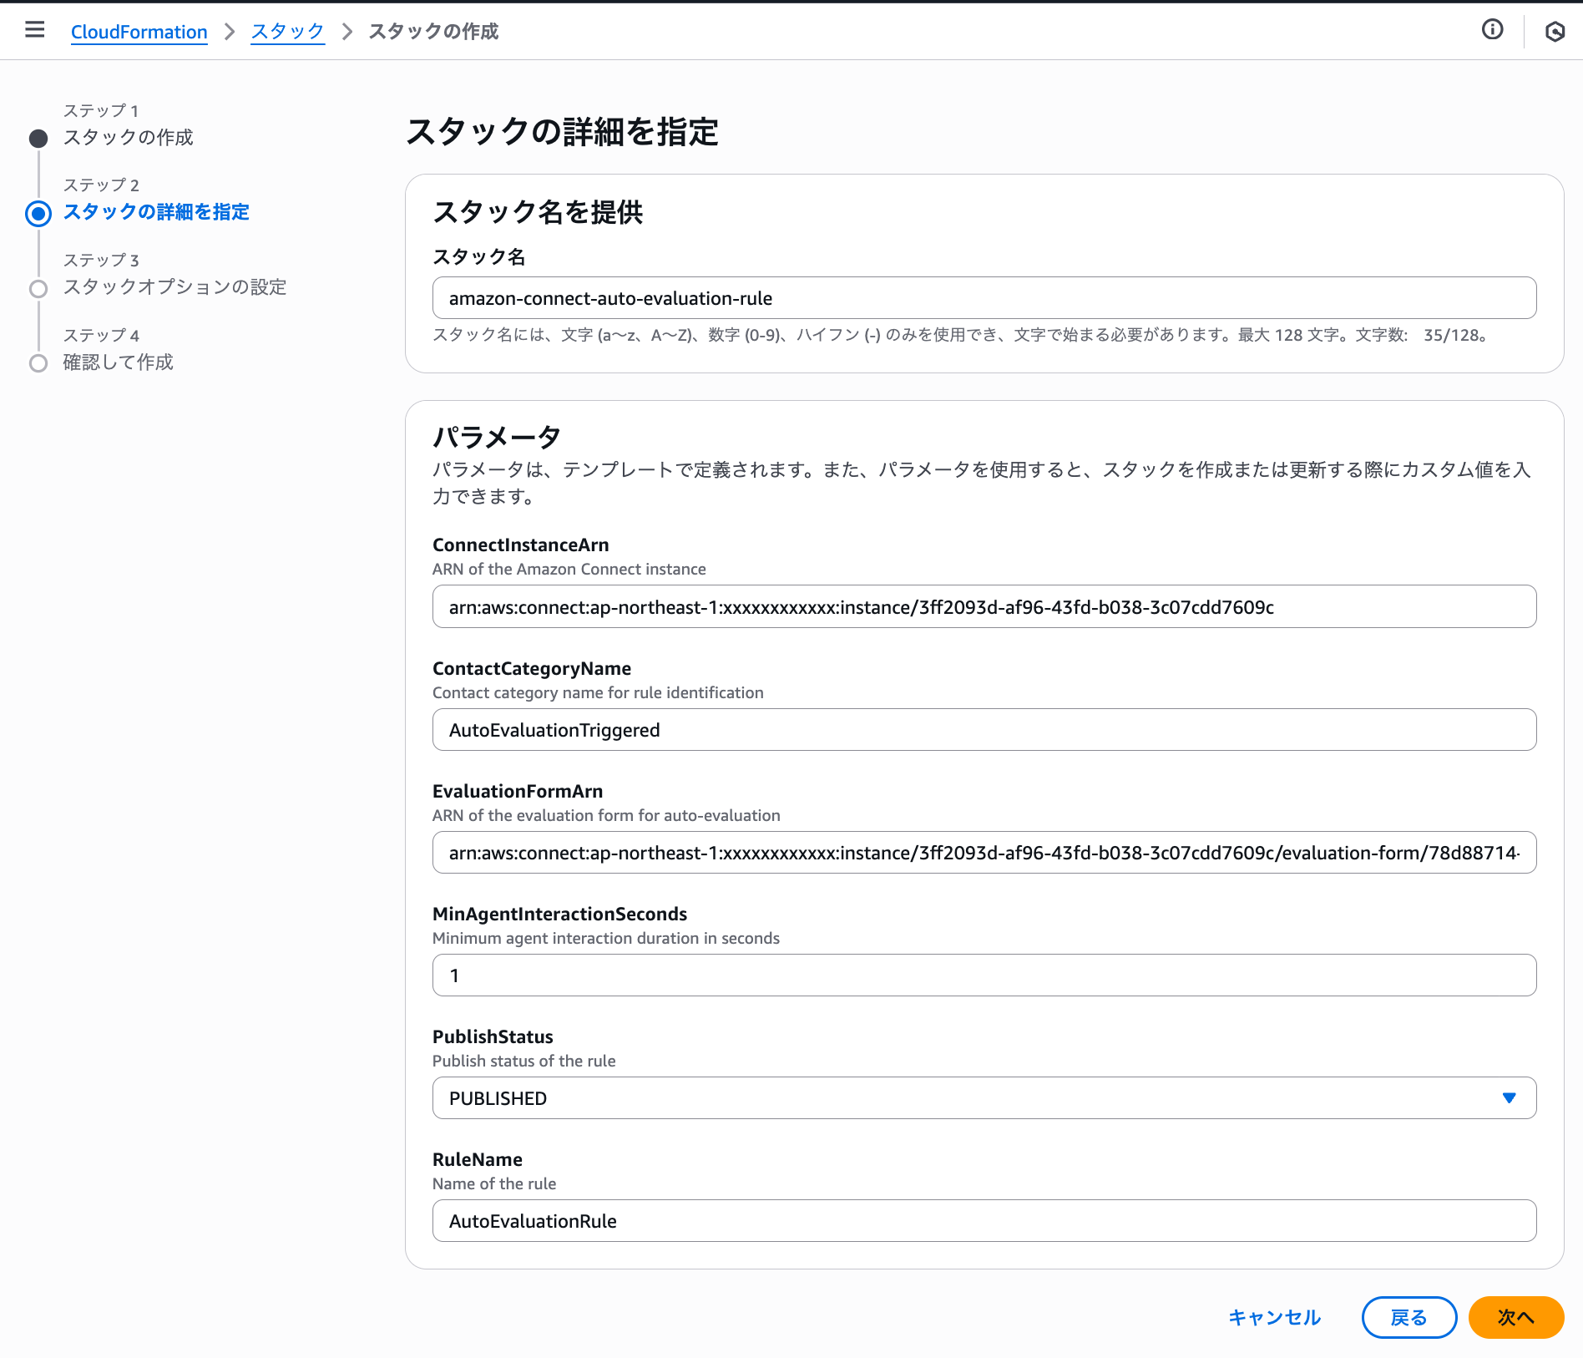This screenshot has height=1358, width=1583.
Task: Open the hamburger navigation menu
Action: click(35, 30)
